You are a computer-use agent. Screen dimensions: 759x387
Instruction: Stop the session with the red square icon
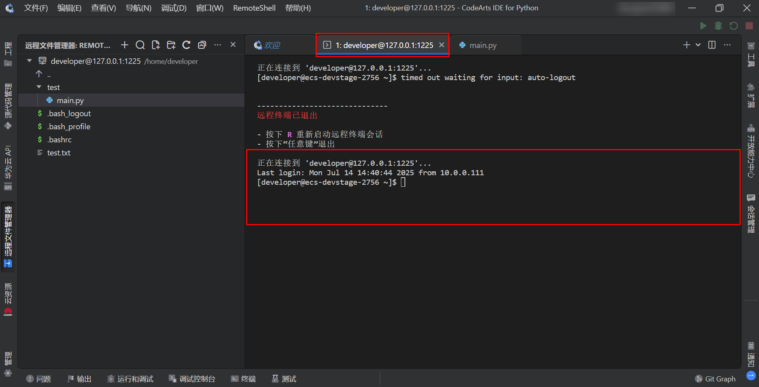(749, 25)
